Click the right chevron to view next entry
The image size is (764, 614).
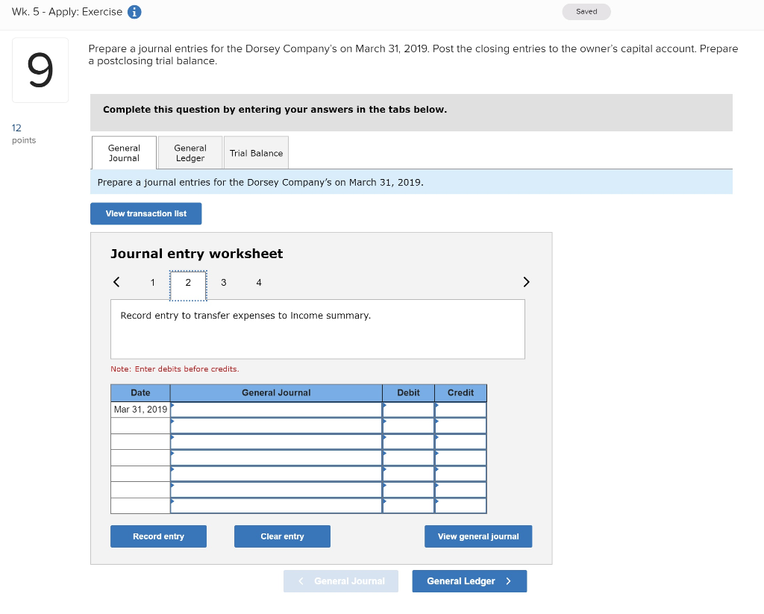point(526,282)
